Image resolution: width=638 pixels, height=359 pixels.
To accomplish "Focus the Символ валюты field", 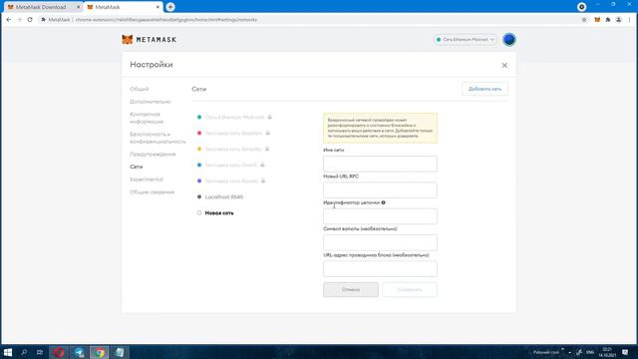I will pyautogui.click(x=380, y=242).
